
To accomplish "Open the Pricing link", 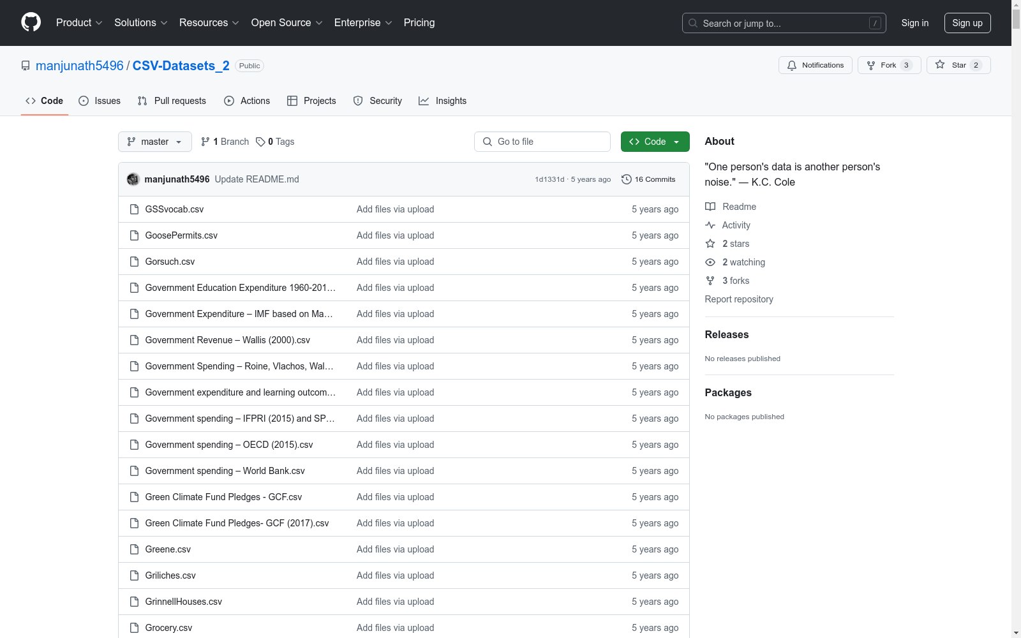I will tap(419, 23).
